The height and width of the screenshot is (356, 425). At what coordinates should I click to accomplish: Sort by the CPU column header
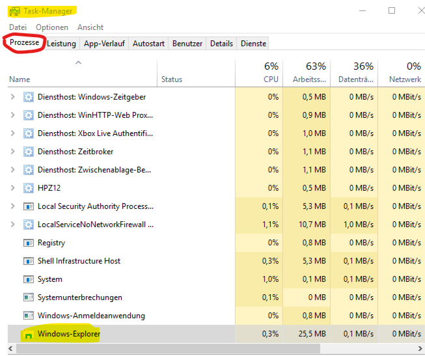click(259, 73)
